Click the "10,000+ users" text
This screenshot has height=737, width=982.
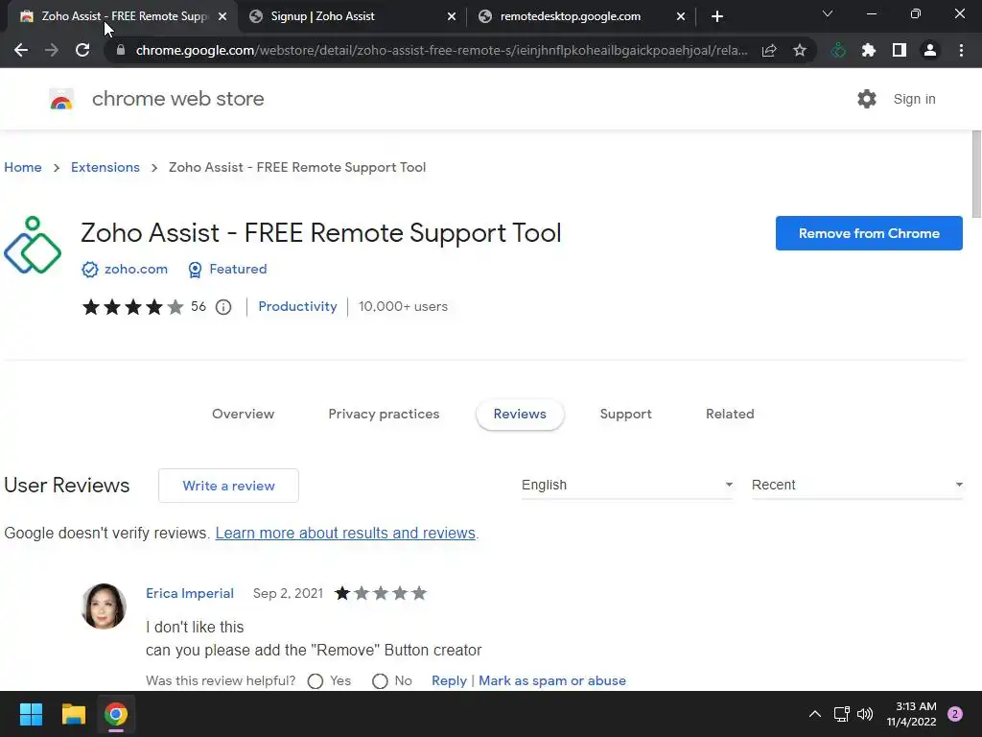(403, 306)
